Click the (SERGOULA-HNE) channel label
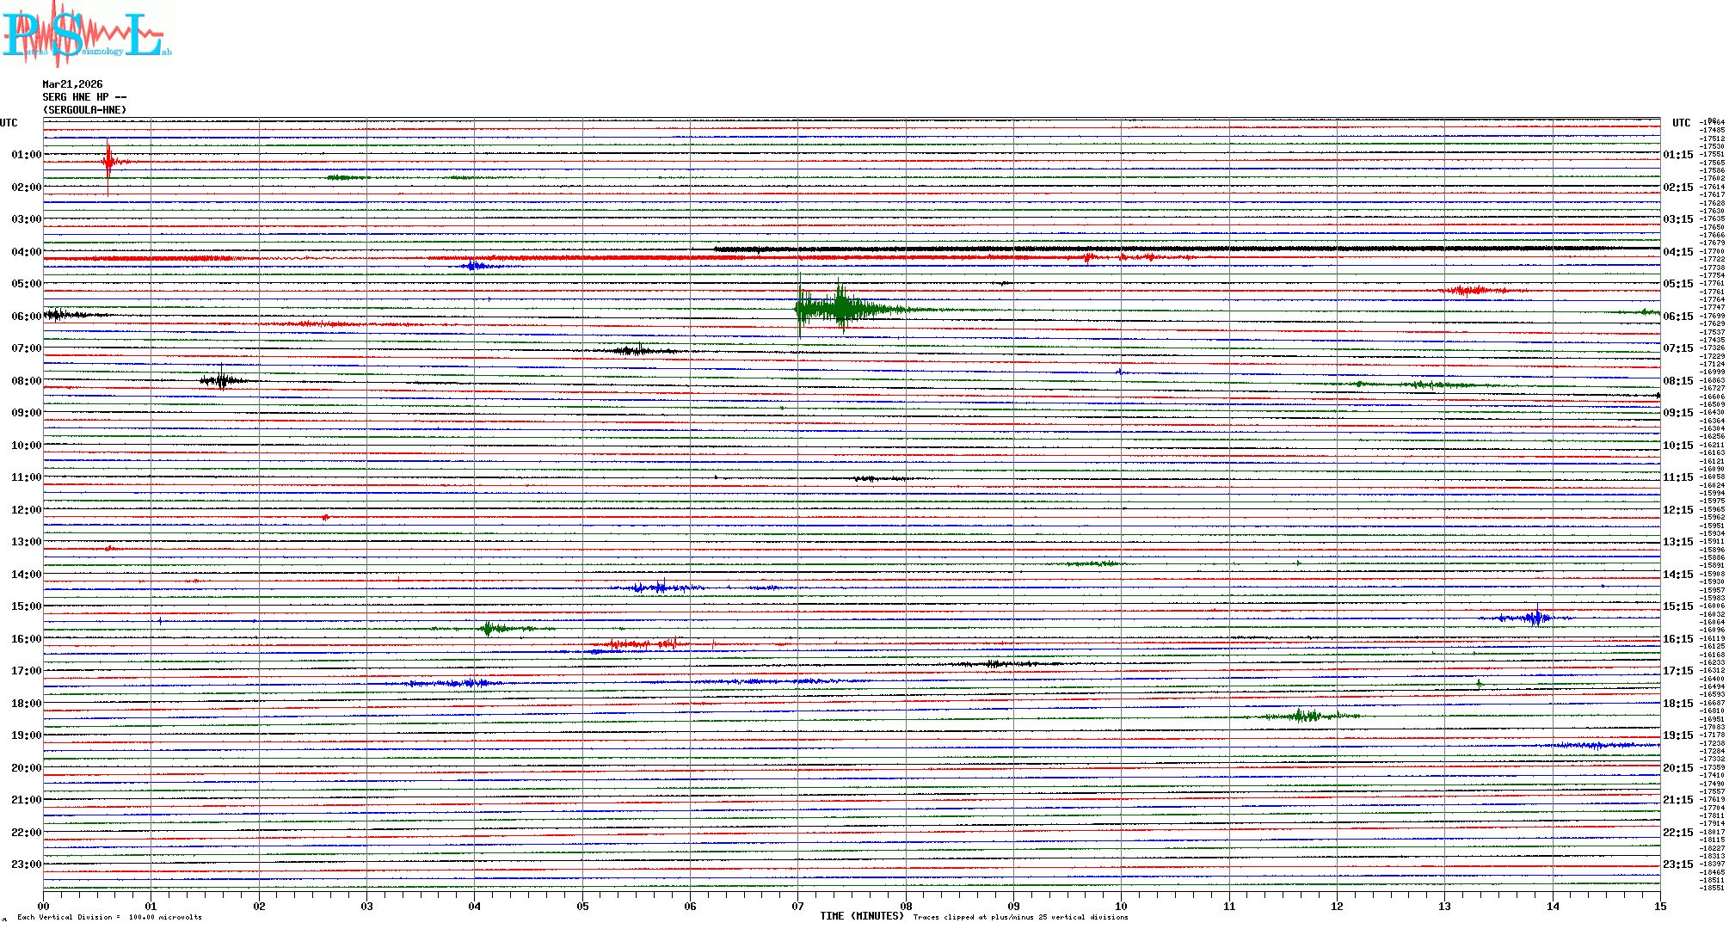The height and width of the screenshot is (929, 1729). pos(84,110)
